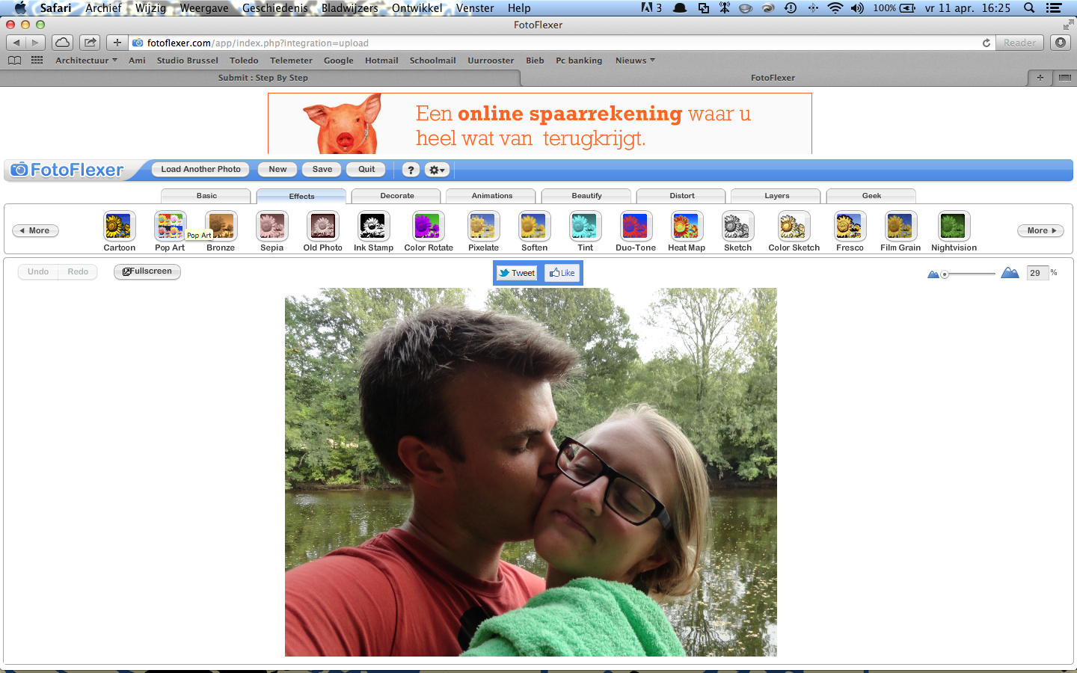Switch to the Basic tab
This screenshot has height=673, width=1077.
[x=206, y=196]
